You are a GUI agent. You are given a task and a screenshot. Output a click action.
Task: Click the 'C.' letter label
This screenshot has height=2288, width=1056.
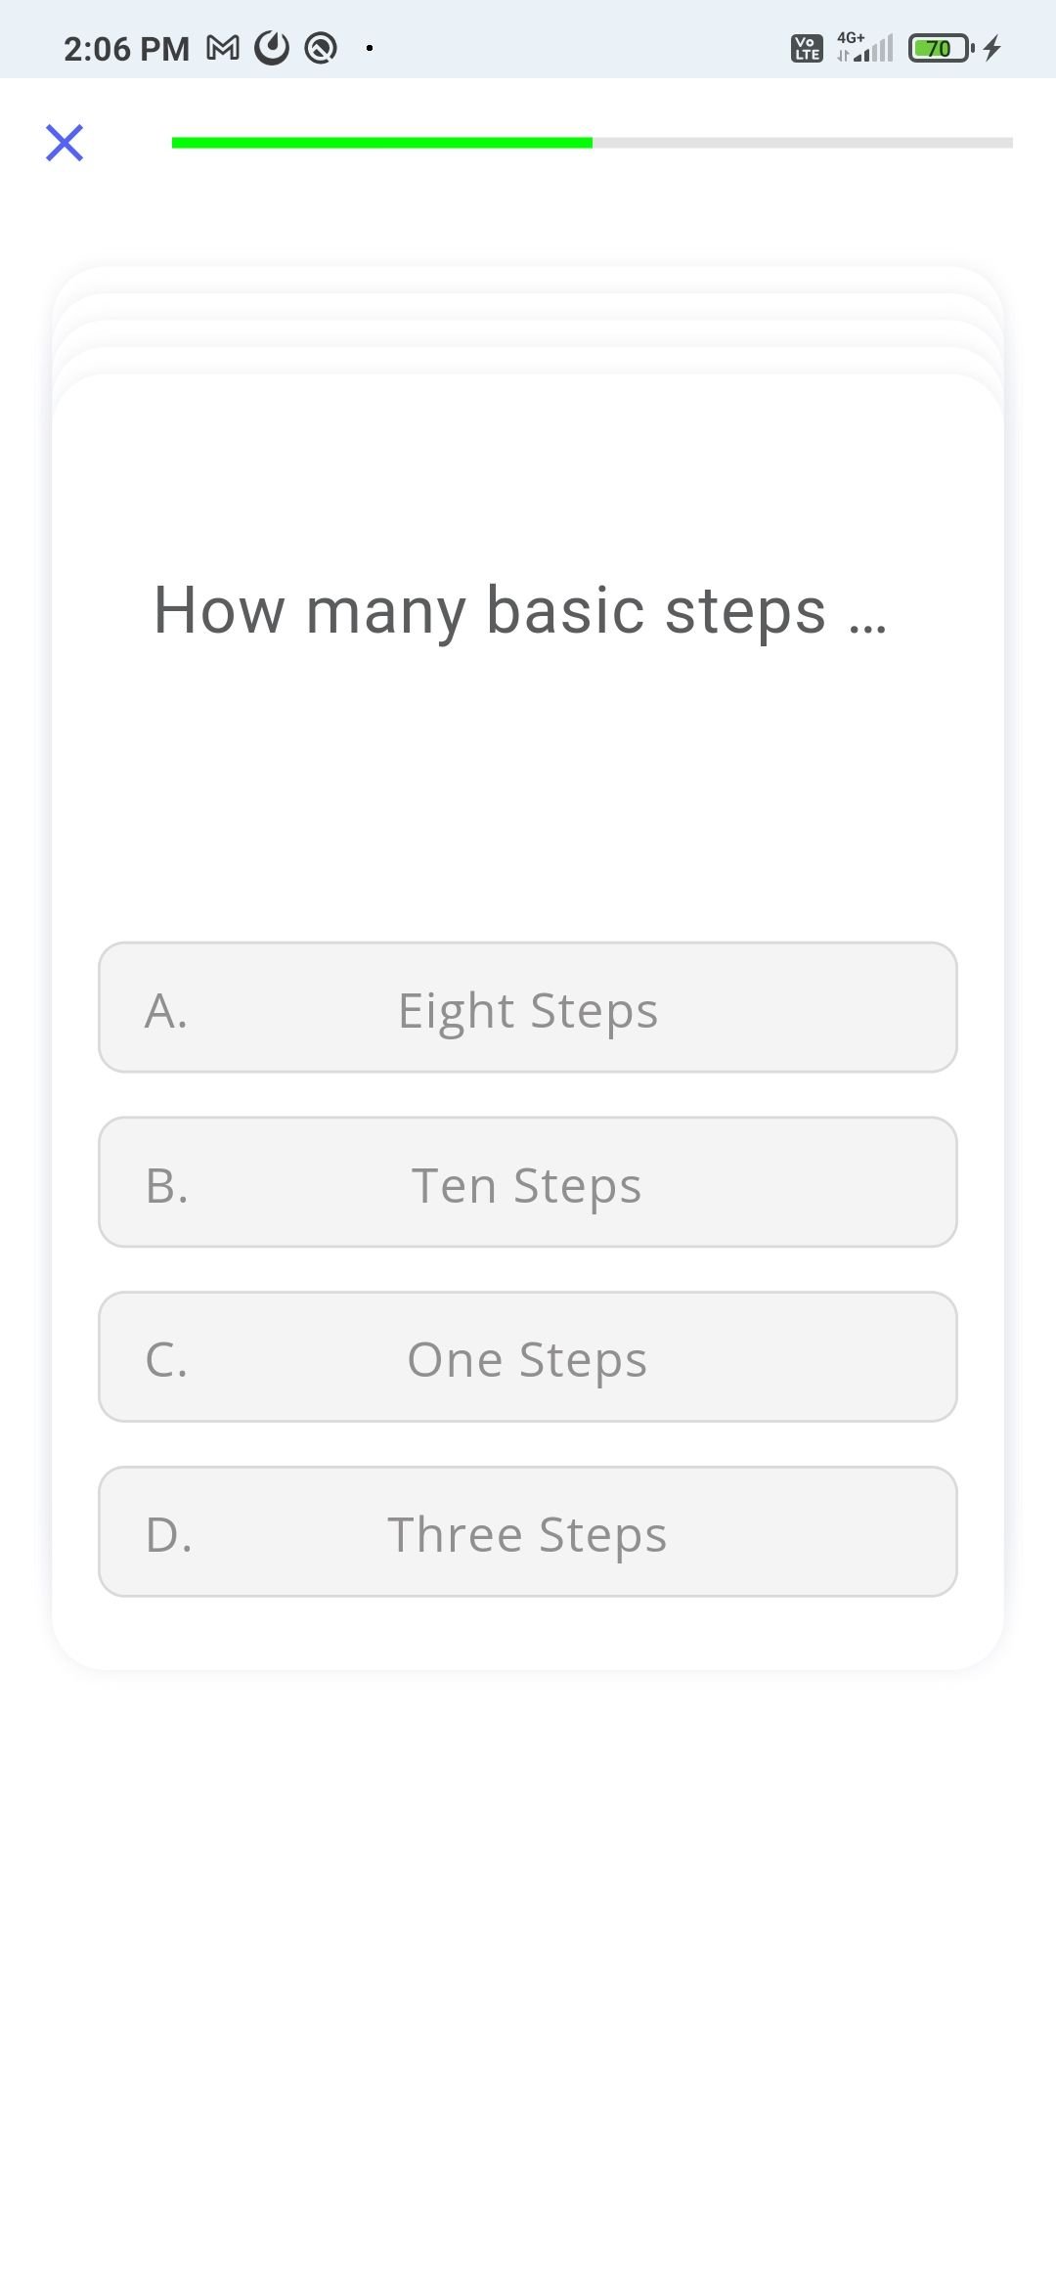pos(166,1359)
